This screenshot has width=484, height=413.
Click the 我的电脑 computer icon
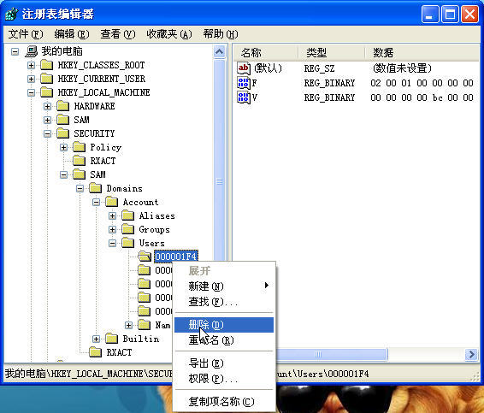pos(32,51)
